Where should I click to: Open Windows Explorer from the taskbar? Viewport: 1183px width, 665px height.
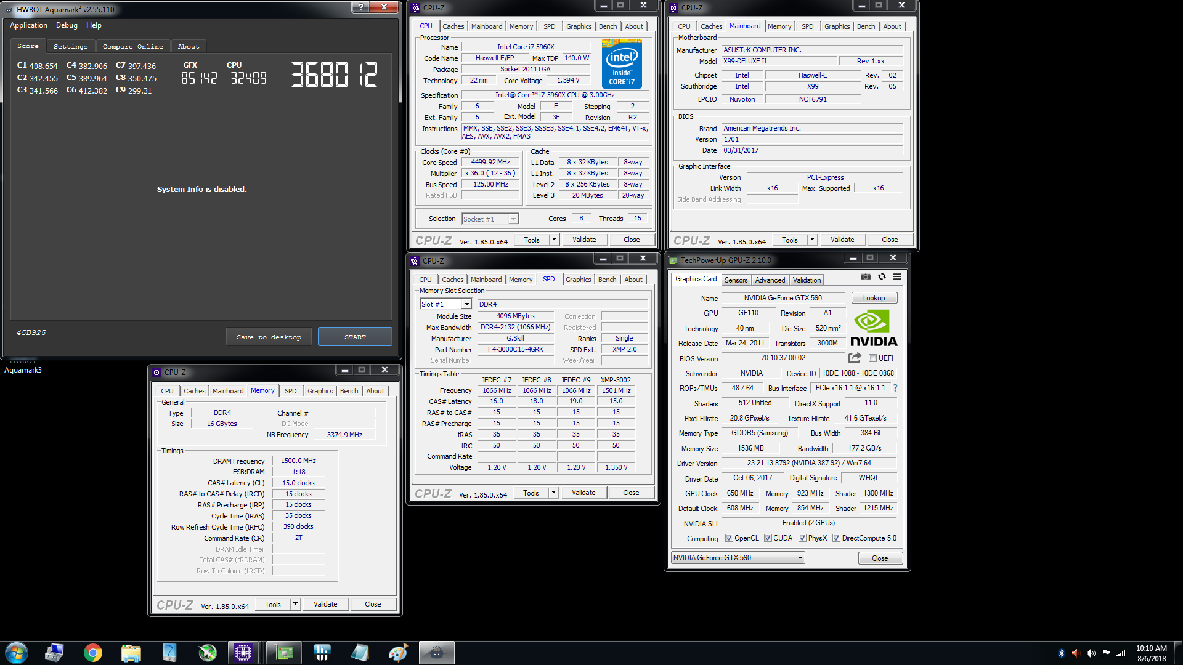pos(131,653)
